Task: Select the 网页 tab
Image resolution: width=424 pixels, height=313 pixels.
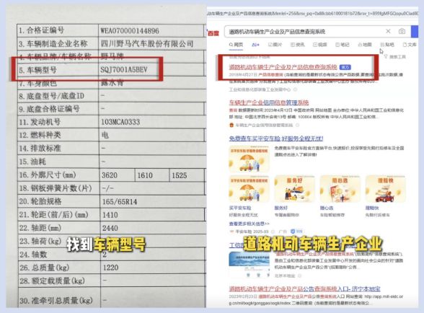Action: pyautogui.click(x=237, y=45)
